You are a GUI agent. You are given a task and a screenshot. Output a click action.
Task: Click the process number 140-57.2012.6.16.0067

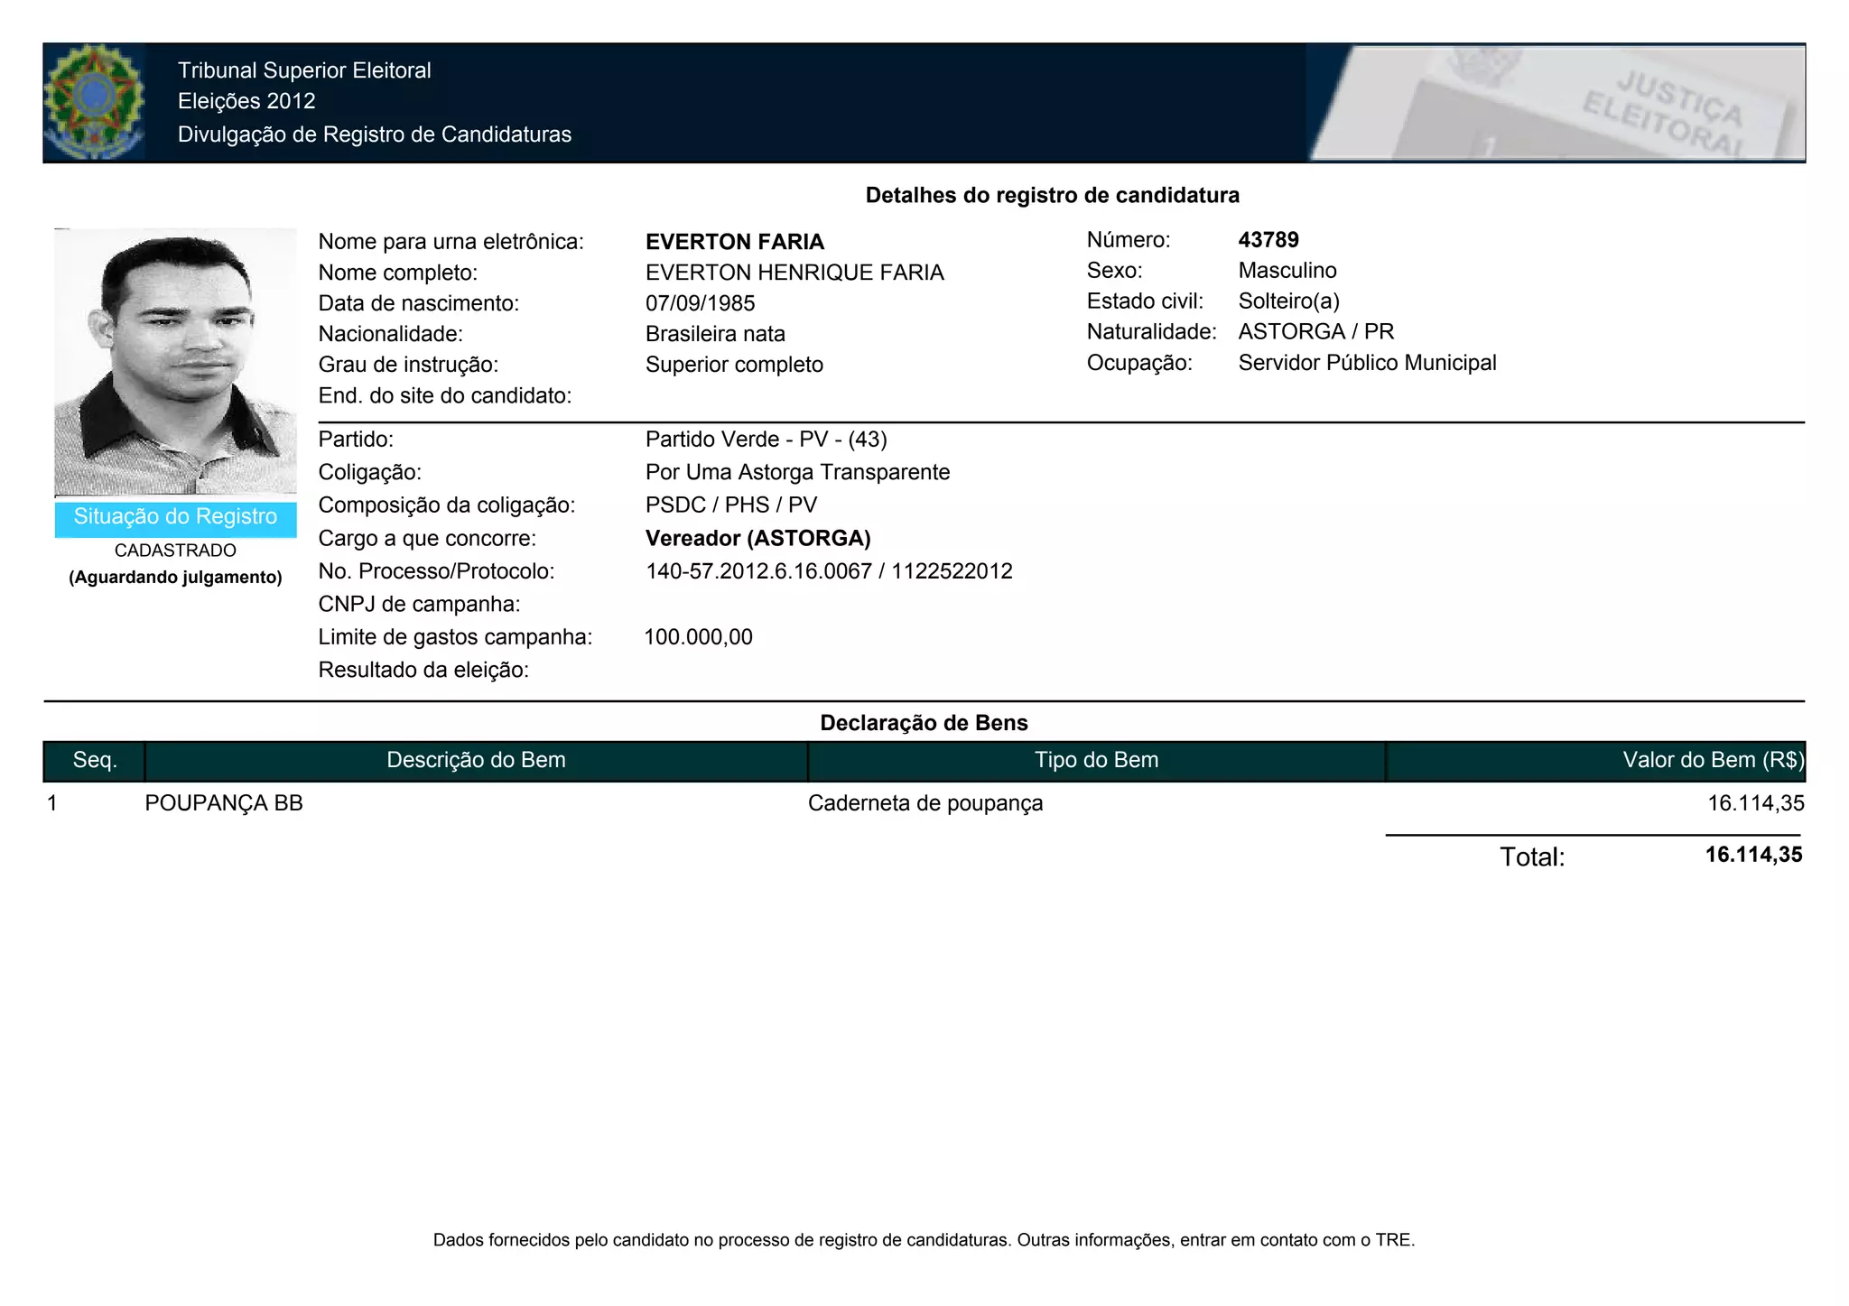pos(758,571)
